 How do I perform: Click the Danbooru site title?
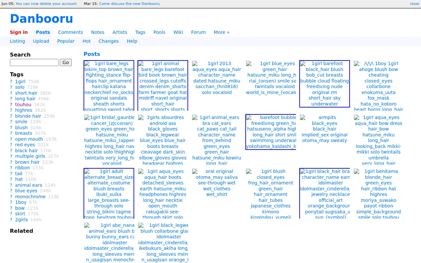(x=41, y=19)
